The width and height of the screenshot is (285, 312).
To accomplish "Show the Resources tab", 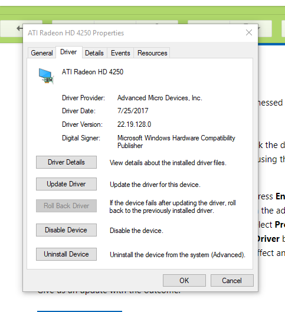I will (x=152, y=53).
